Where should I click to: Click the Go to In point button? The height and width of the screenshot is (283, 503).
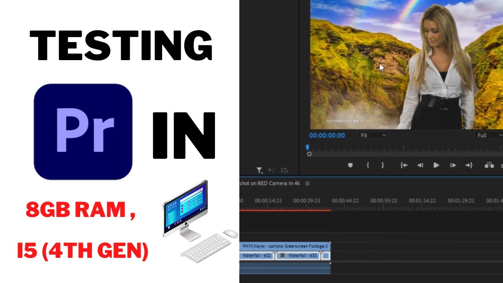[404, 165]
